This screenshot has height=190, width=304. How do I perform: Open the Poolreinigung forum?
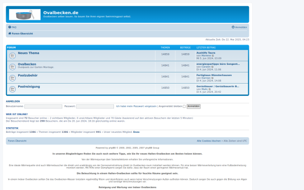29,87
